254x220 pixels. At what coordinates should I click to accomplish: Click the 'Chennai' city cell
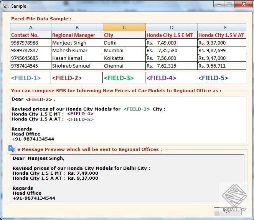(x=124, y=66)
